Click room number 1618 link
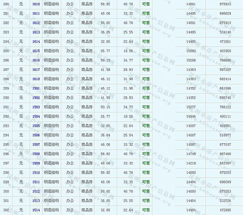The image size is (243, 215). click(x=36, y=79)
